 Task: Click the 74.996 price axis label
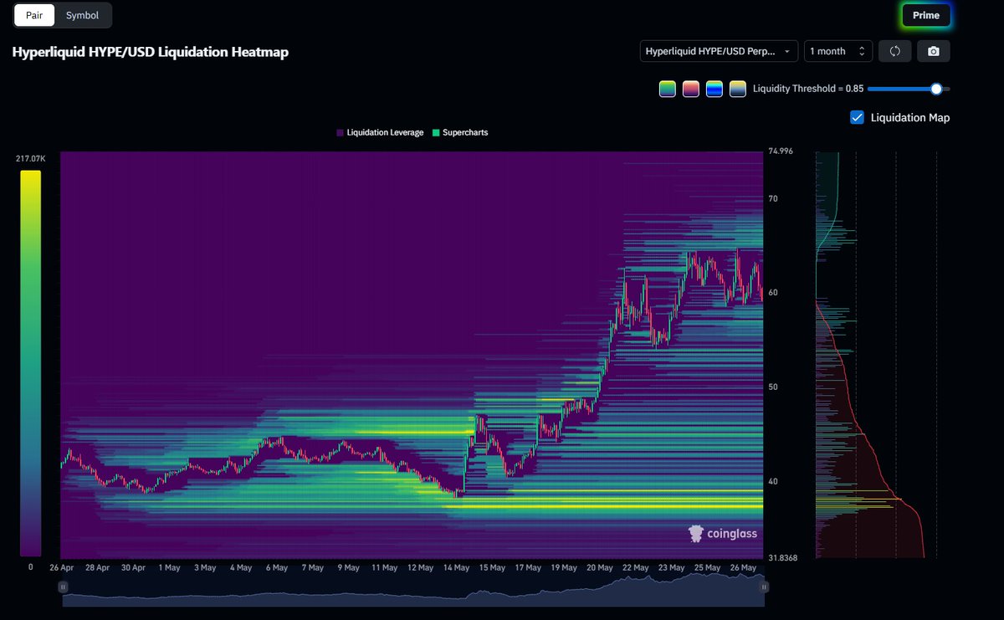pos(779,151)
